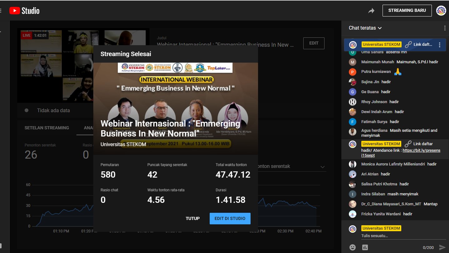The width and height of the screenshot is (449, 253).
Task: Click Fatimah Surya's avatar in chat
Action: point(353,122)
